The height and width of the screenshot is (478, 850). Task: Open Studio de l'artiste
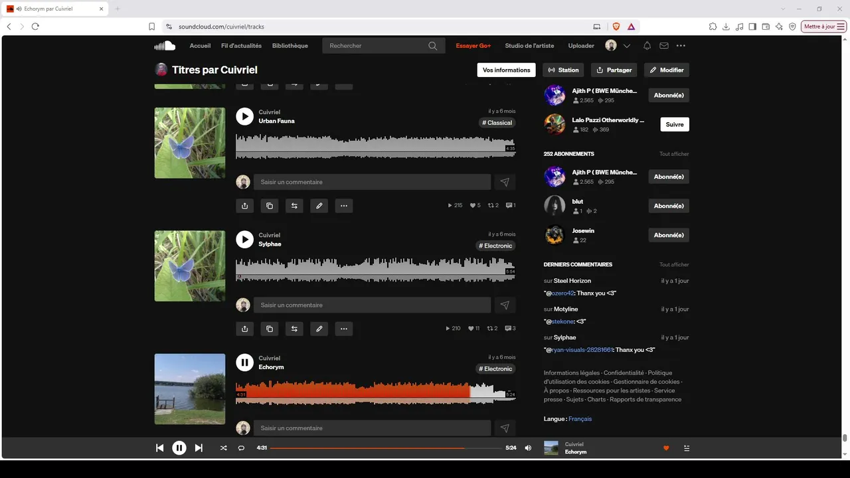coord(529,46)
